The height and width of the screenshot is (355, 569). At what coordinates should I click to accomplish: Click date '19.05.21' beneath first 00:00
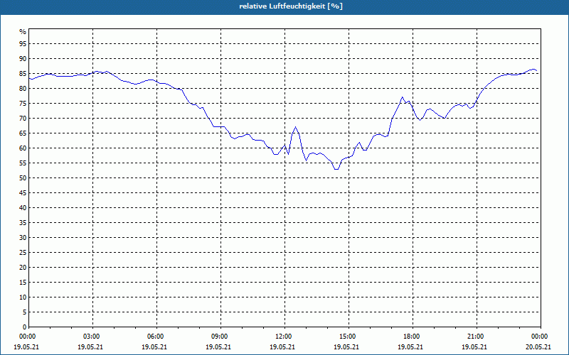[x=26, y=347]
